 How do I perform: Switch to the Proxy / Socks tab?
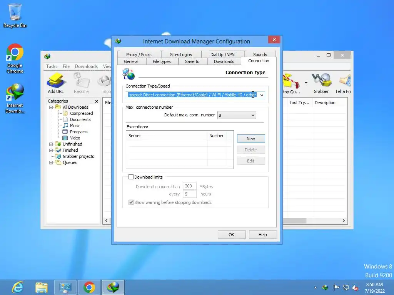pos(139,55)
